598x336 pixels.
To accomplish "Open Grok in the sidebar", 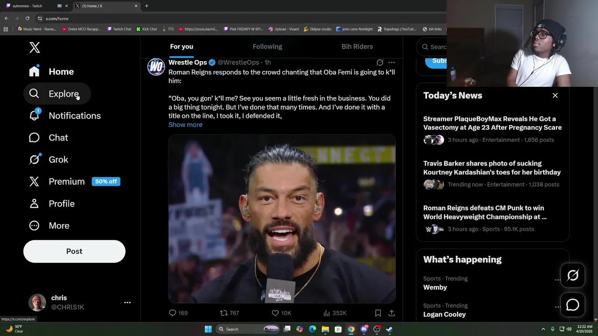I will [49, 160].
